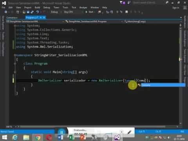Open File Explorer from taskbar

point(26,137)
